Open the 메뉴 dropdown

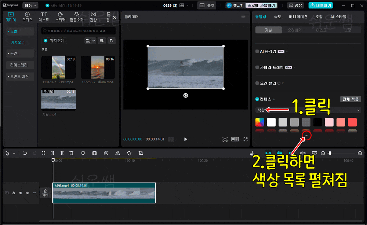tap(31, 5)
